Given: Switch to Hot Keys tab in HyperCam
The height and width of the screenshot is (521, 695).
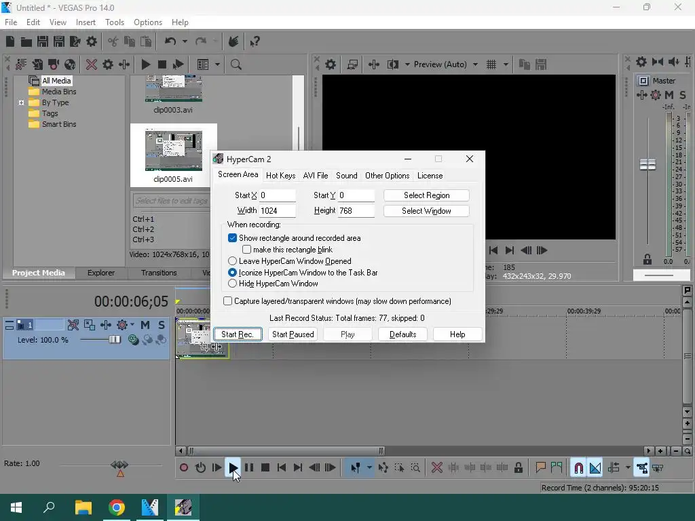Looking at the screenshot, I should (280, 176).
